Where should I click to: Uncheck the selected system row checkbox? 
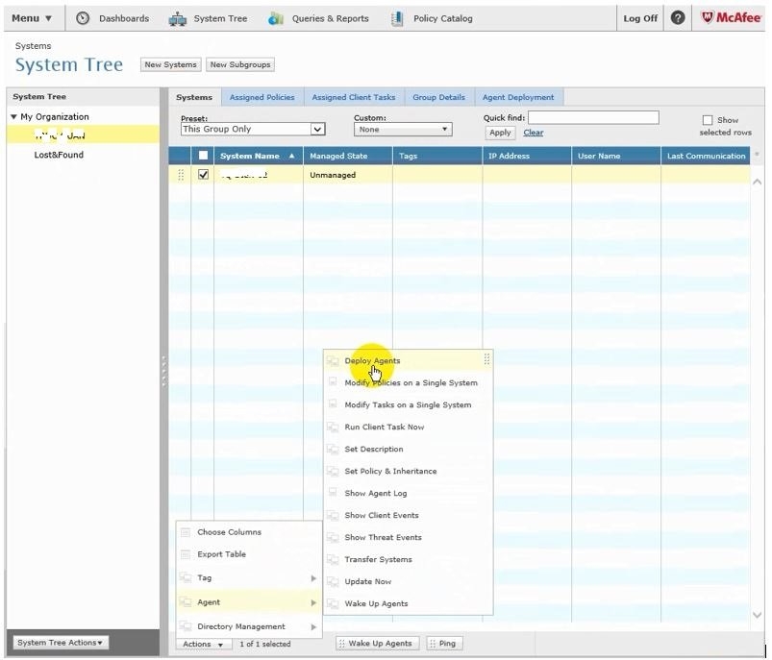(203, 175)
